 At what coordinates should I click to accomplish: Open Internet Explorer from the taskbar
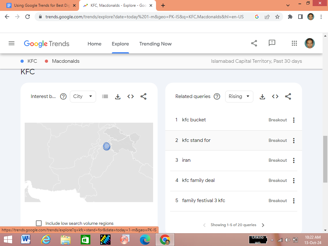point(45,240)
